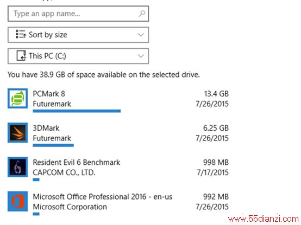This screenshot has width=301, height=225.
Task: Select the PCMark 8 list entry
Action: click(x=118, y=100)
